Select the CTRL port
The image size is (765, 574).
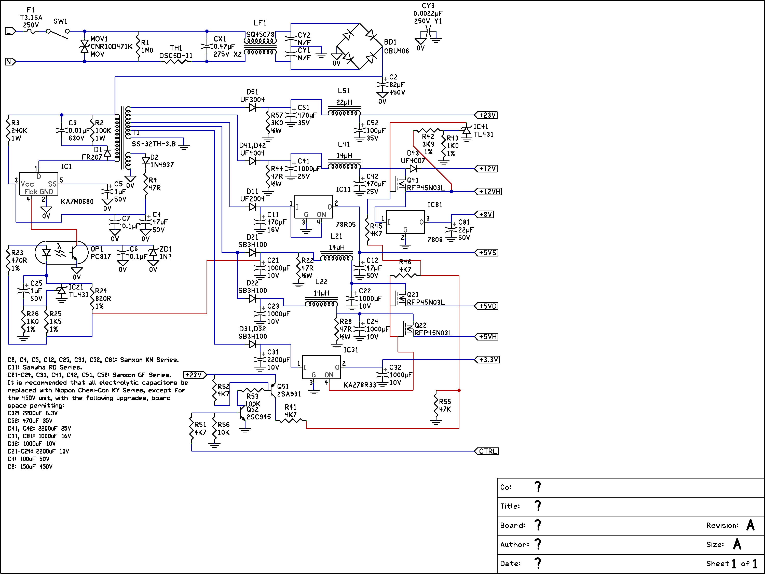(x=486, y=451)
